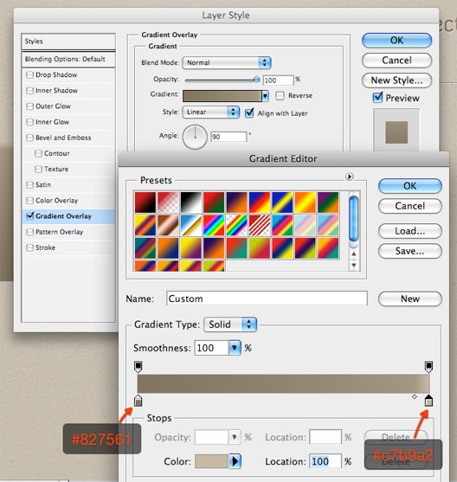Enable the Outer Glow checkbox
The image size is (457, 482).
29,106
